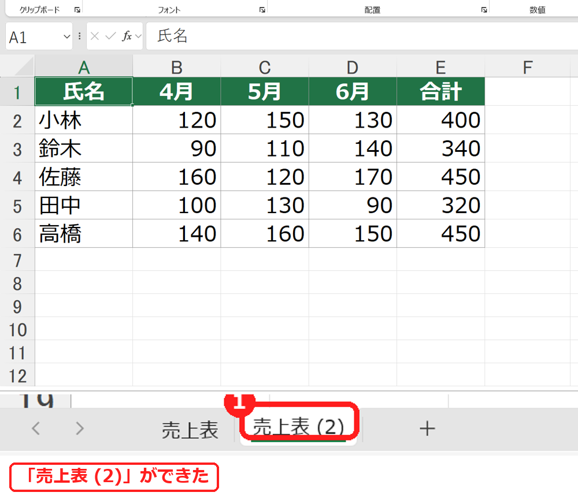This screenshot has width=578, height=496.
Task: Click cell with name 佐藤
Action: click(x=84, y=177)
